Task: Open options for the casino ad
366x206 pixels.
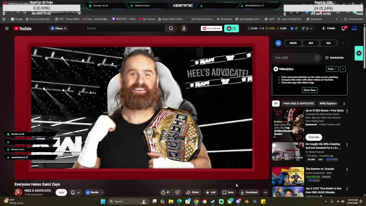Action: pos(347,111)
